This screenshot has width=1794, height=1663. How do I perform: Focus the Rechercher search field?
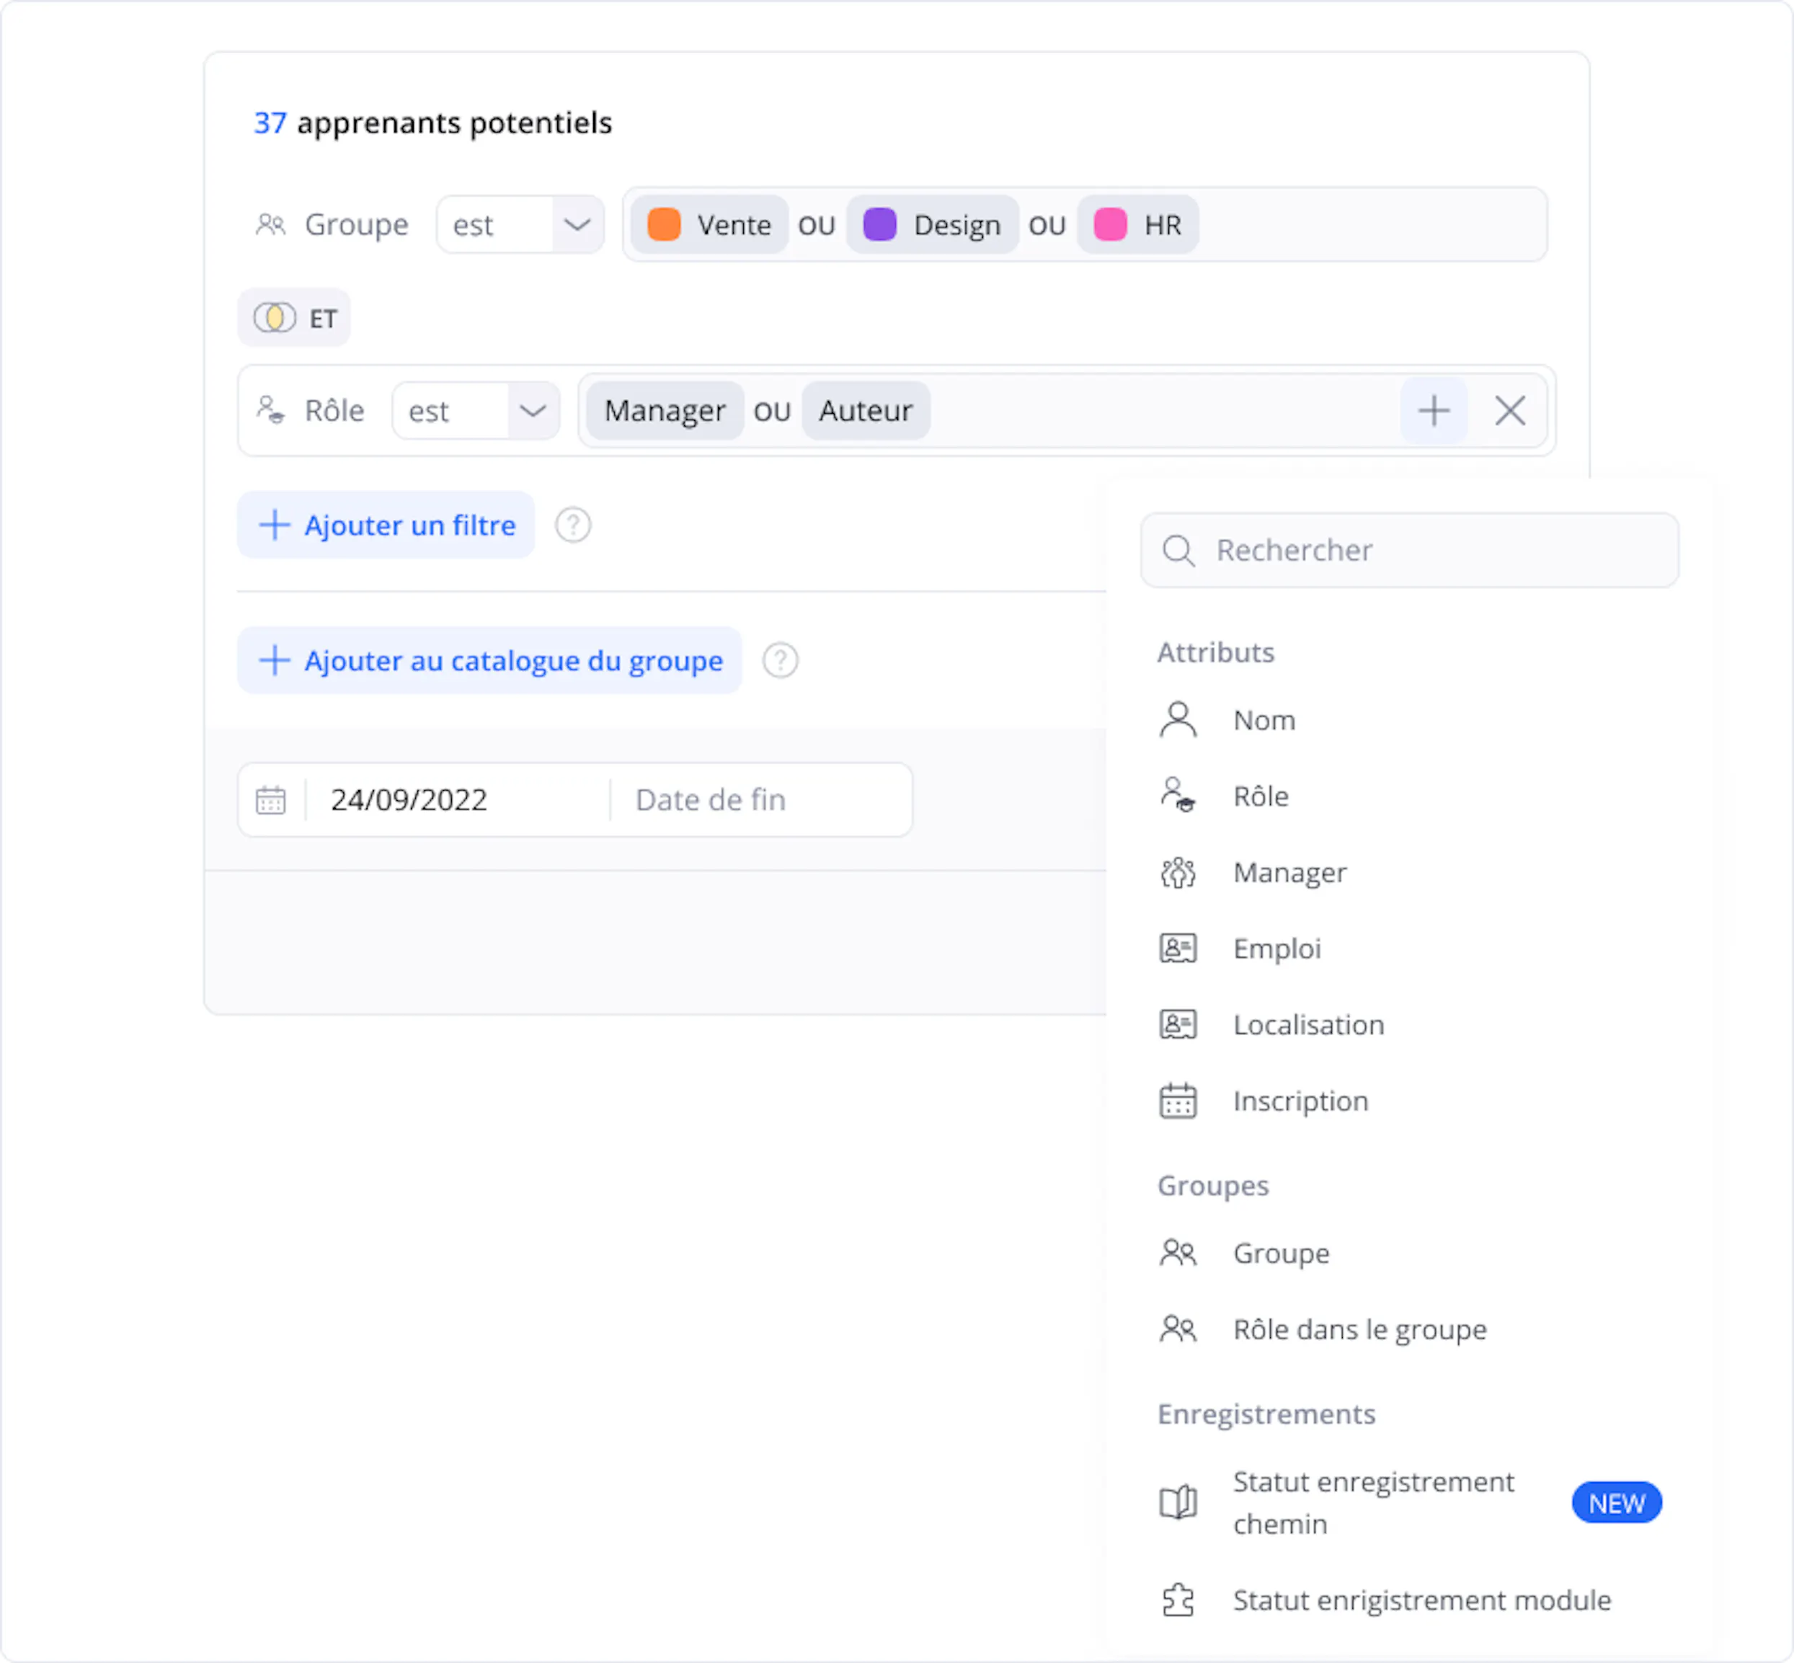pos(1409,550)
